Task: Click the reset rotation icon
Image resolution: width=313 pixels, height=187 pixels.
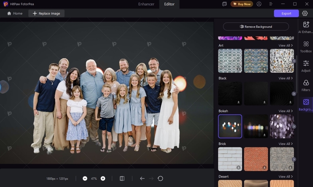Action: [160, 178]
